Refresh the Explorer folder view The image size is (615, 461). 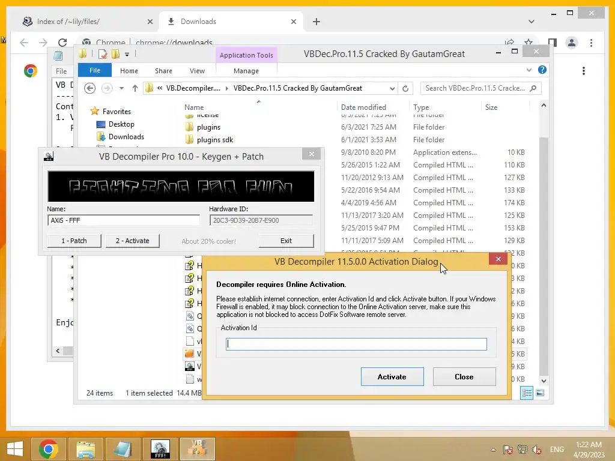[405, 89]
